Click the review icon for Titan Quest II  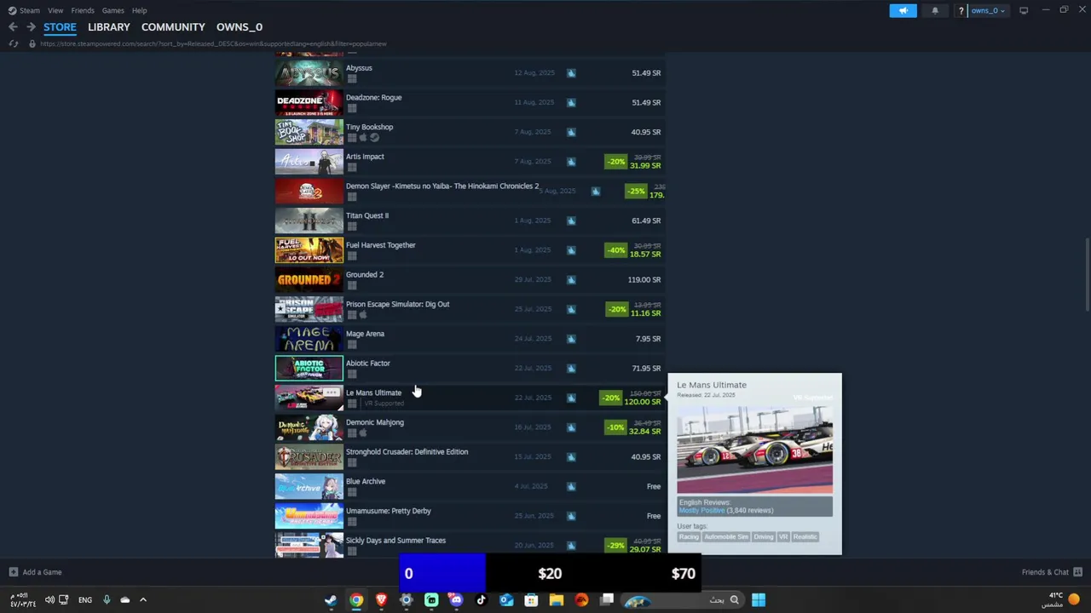571,221
